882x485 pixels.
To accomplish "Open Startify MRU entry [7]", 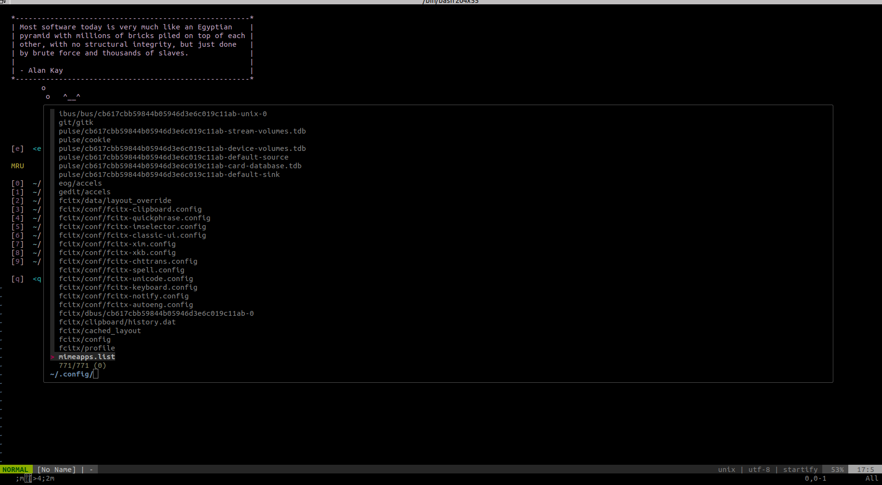I will point(26,244).
